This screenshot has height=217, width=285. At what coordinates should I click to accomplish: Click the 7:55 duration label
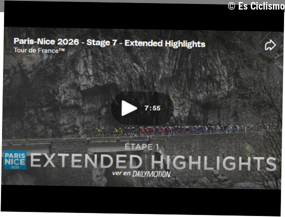click(152, 108)
